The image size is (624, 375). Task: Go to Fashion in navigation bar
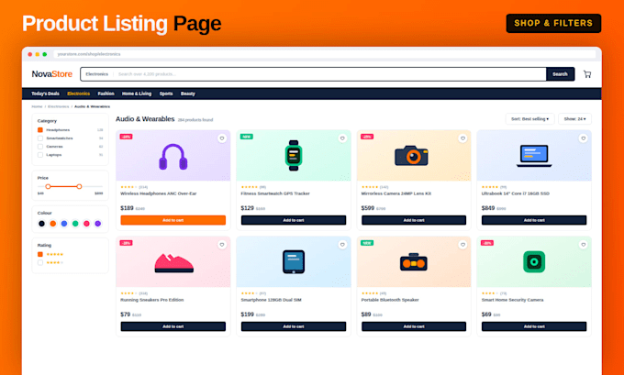click(x=106, y=94)
